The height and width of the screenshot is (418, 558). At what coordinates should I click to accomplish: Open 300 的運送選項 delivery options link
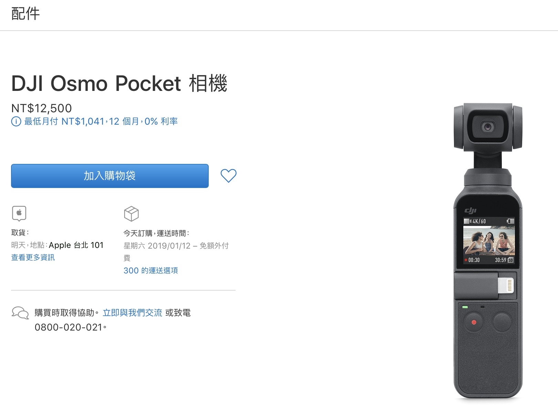click(151, 271)
